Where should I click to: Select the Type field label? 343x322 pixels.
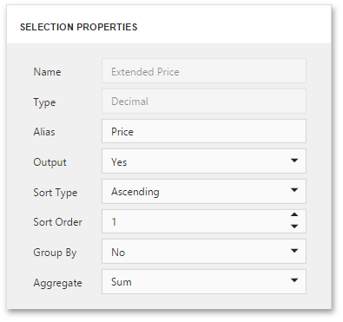tap(44, 102)
